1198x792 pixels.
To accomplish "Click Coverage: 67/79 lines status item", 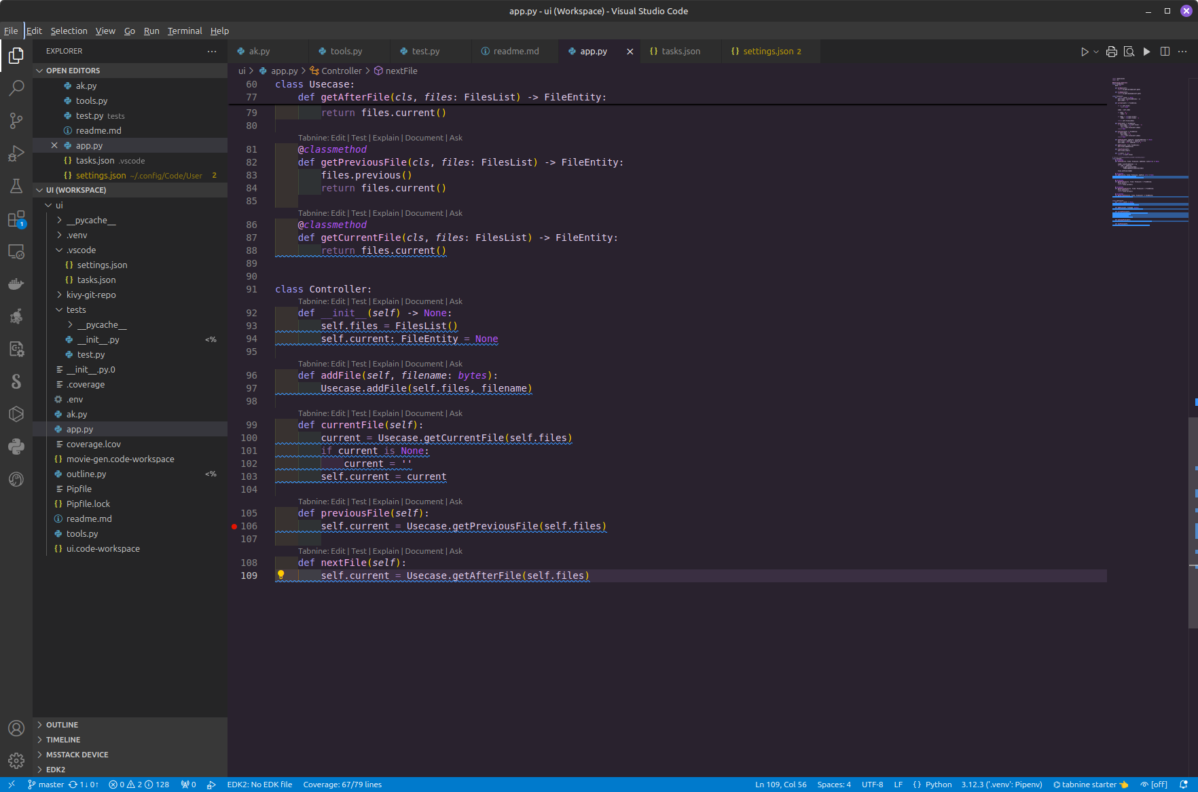I will (x=342, y=785).
